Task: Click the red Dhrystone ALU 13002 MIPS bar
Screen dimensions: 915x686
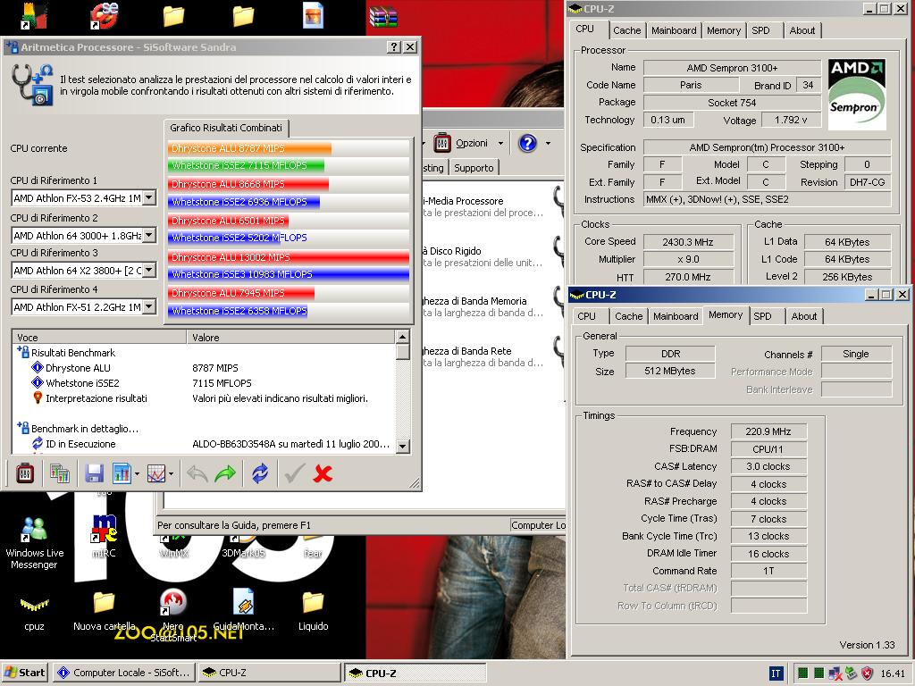Action: coord(289,257)
